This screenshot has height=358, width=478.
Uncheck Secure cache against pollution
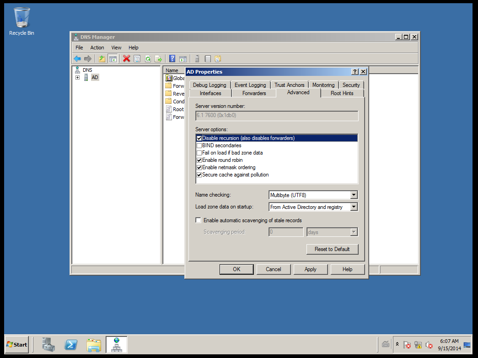point(199,175)
